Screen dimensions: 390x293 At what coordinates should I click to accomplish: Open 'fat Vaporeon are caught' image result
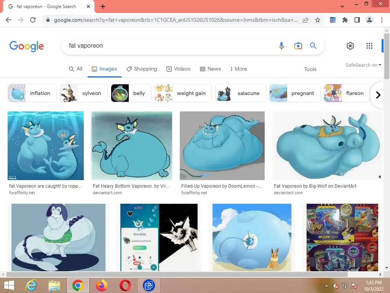pos(46,145)
